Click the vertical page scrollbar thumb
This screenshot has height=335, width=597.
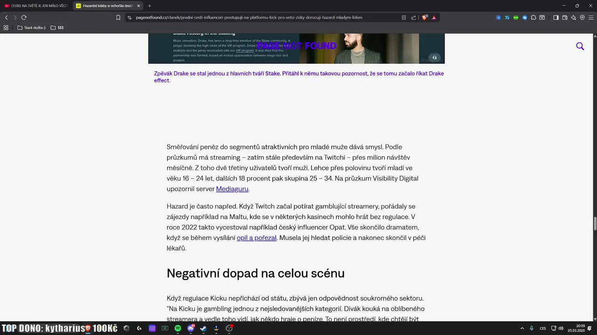click(x=595, y=223)
